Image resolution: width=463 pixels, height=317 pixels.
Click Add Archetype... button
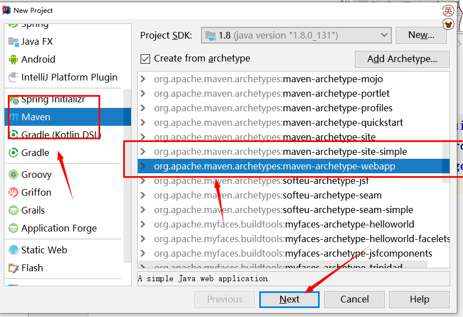pyautogui.click(x=402, y=59)
